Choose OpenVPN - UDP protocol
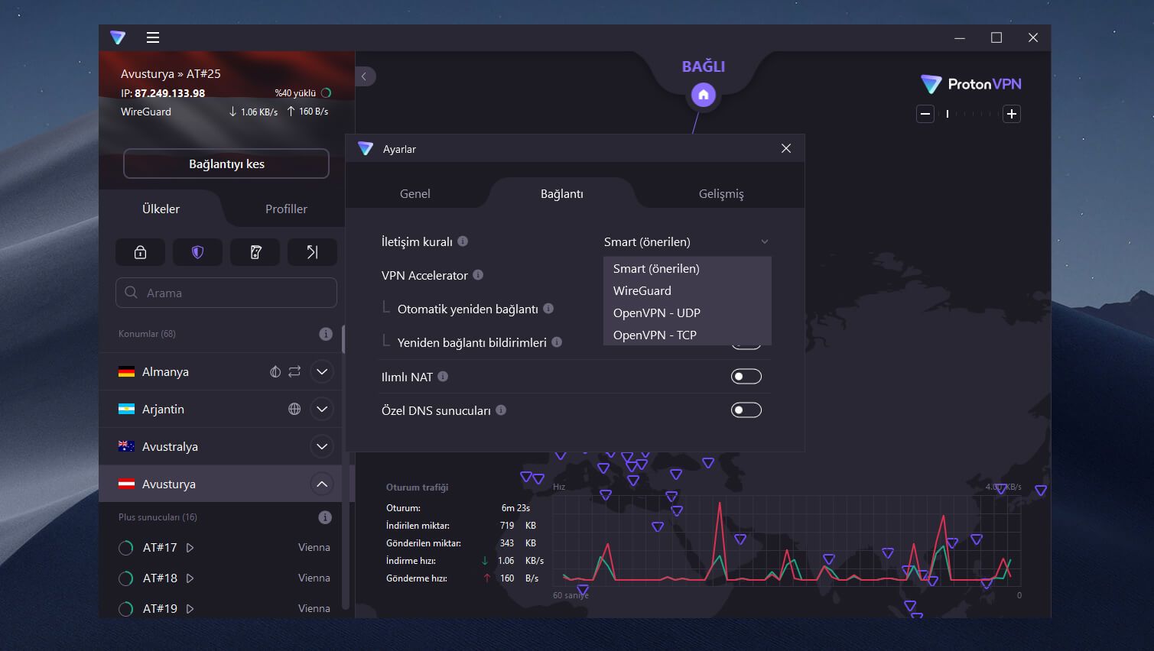Viewport: 1154px width, 651px height. tap(687, 313)
